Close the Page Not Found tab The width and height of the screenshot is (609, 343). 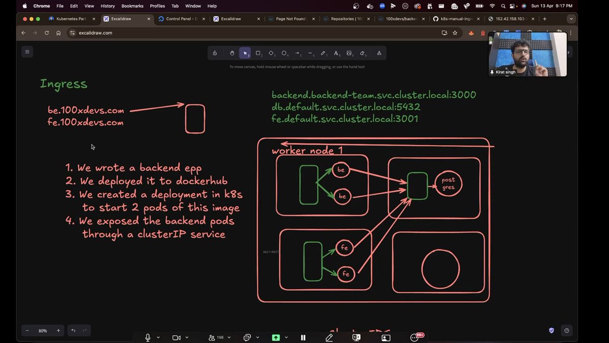point(314,19)
